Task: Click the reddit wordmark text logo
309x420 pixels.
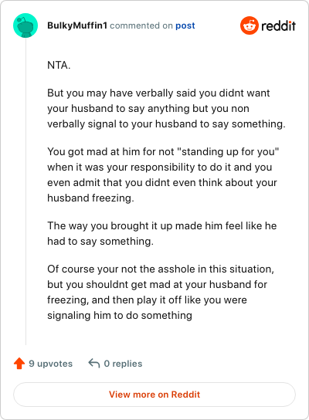Action: pyautogui.click(x=278, y=25)
